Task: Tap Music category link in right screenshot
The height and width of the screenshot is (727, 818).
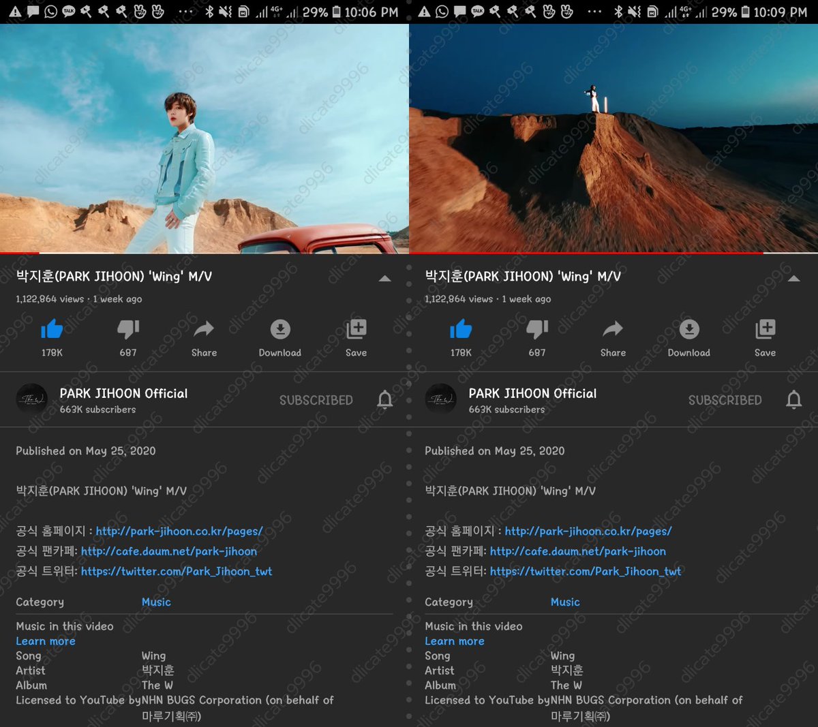Action: [565, 602]
